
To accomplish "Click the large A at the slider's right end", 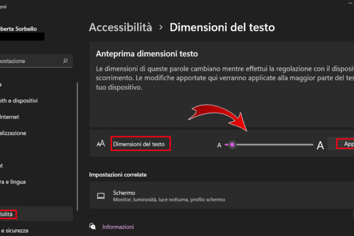I will pos(320,146).
